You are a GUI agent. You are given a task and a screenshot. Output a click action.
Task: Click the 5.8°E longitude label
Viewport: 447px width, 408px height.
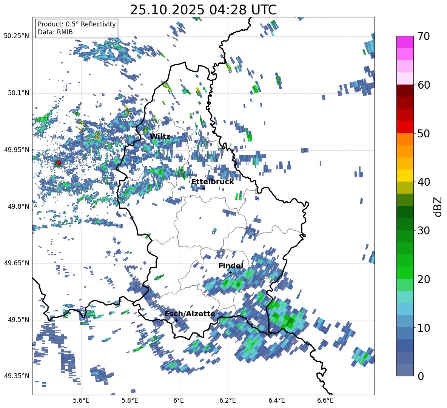pyautogui.click(x=130, y=400)
